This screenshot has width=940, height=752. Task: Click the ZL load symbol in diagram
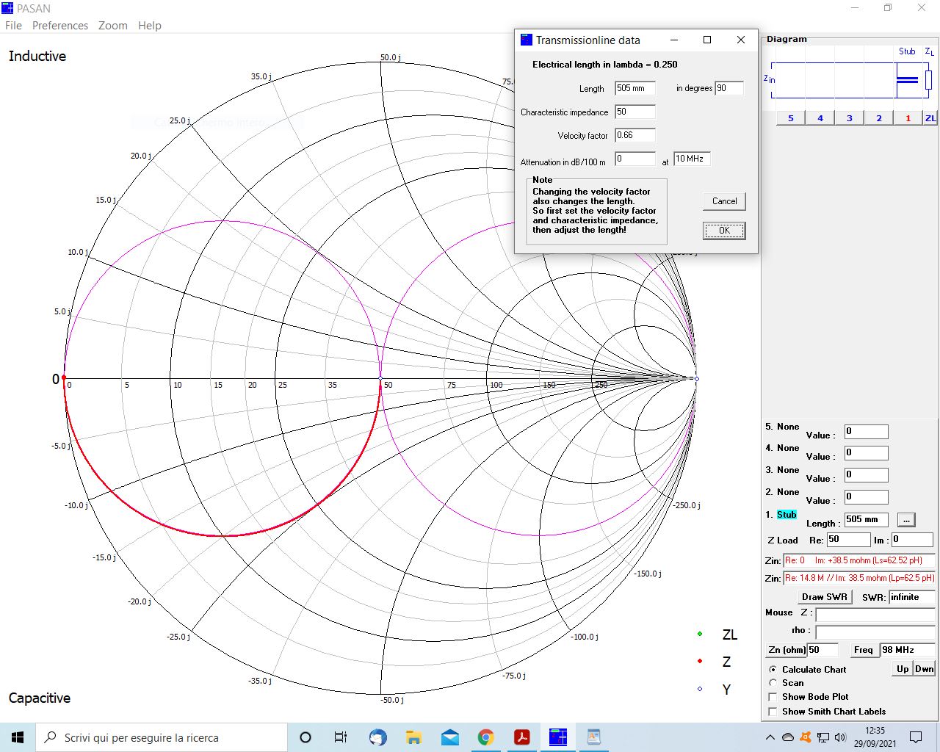coord(928,79)
